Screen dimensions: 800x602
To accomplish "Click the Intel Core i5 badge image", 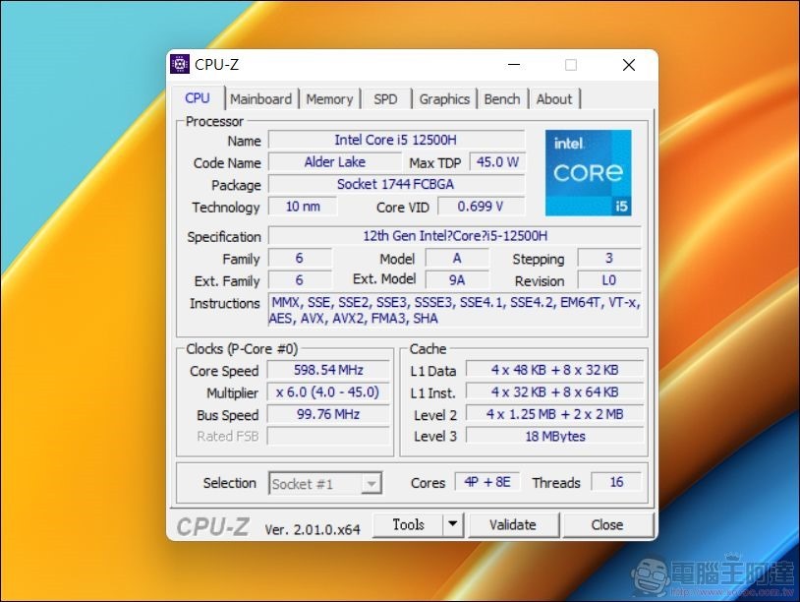I will coord(588,172).
